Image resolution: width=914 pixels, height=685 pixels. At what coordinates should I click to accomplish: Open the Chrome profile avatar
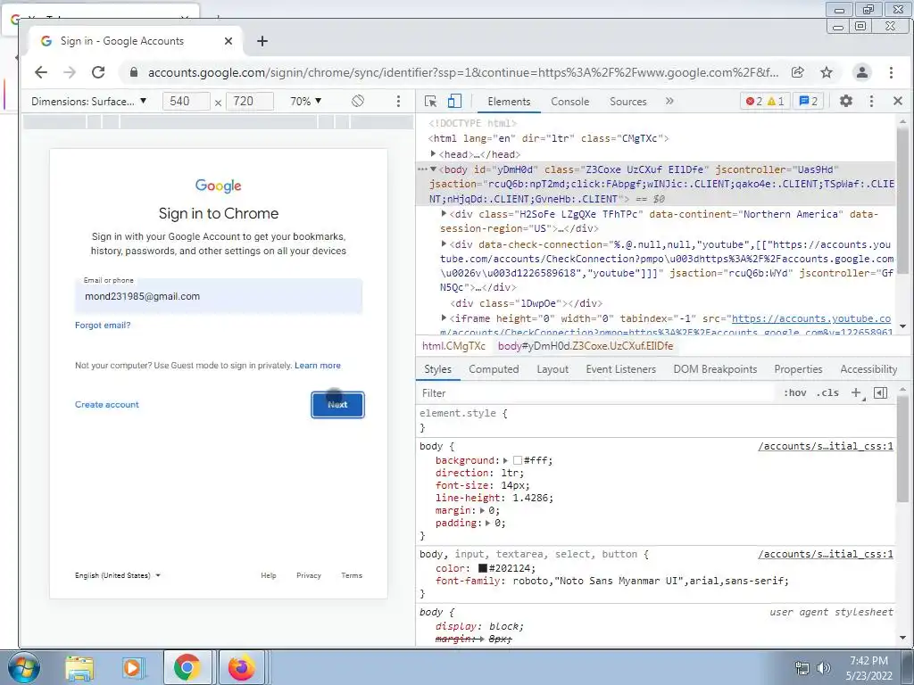coord(861,72)
